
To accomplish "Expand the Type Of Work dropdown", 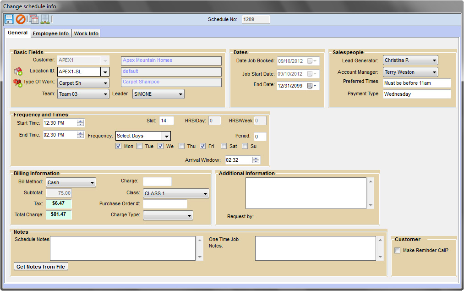I will coord(106,83).
